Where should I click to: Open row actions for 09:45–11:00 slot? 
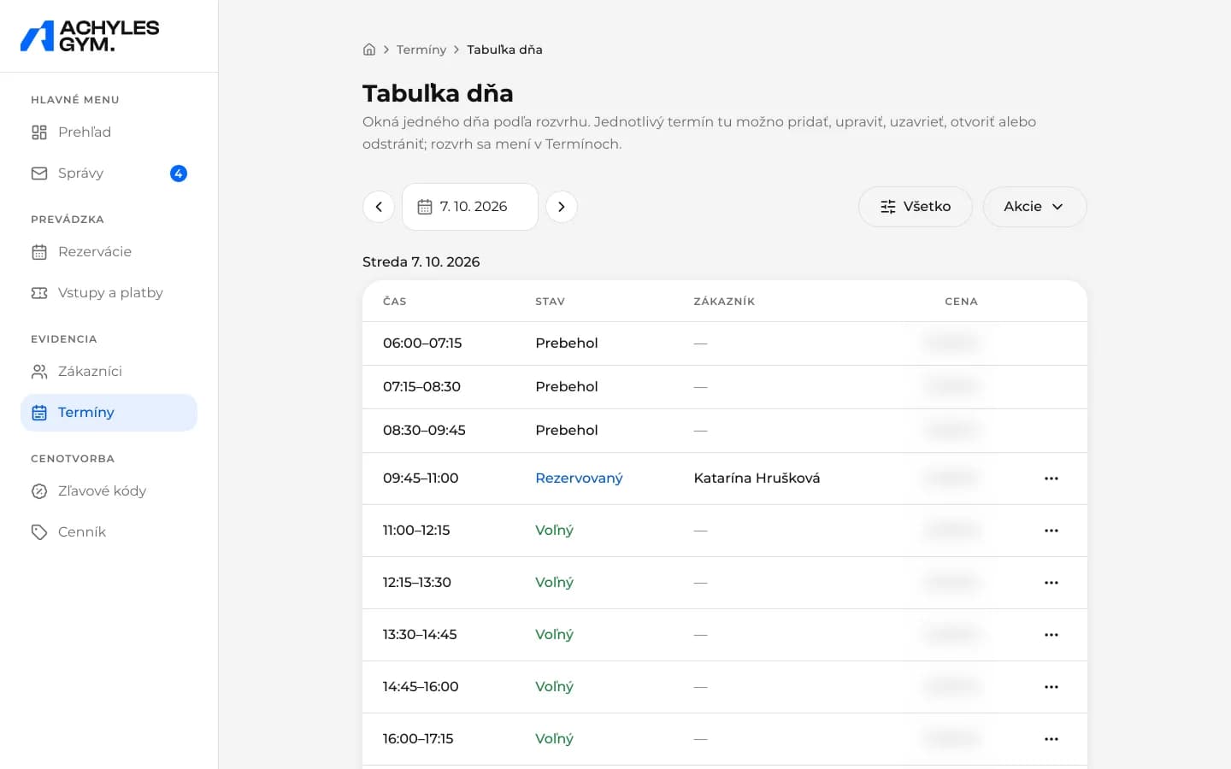pyautogui.click(x=1051, y=478)
